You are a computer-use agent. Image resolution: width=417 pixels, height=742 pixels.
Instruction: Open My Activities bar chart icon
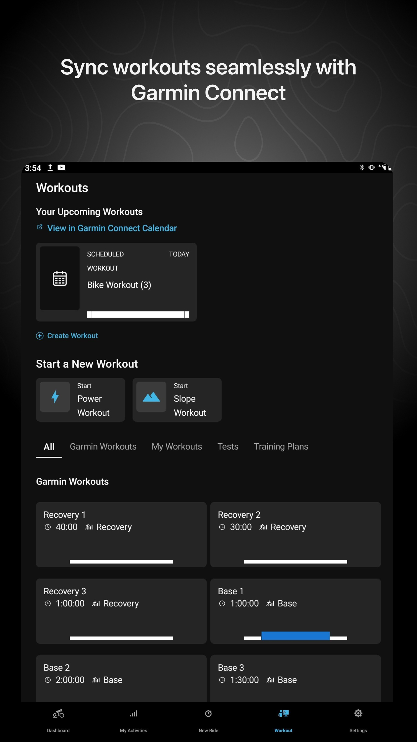pos(133,713)
